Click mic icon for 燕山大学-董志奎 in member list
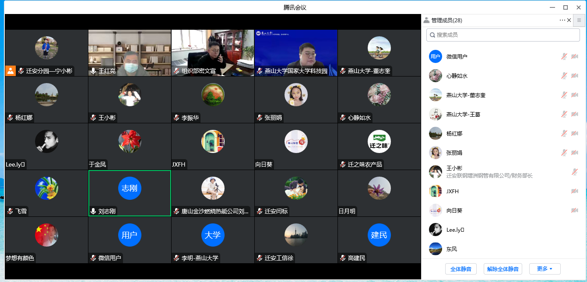 [565, 95]
